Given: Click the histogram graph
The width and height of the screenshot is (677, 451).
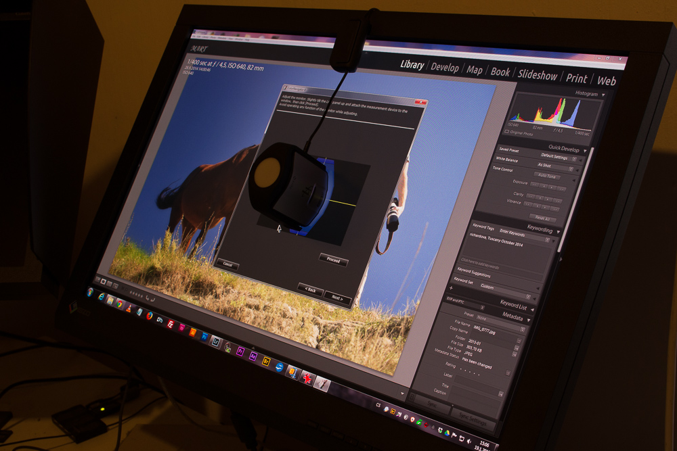Looking at the screenshot, I should 555,110.
